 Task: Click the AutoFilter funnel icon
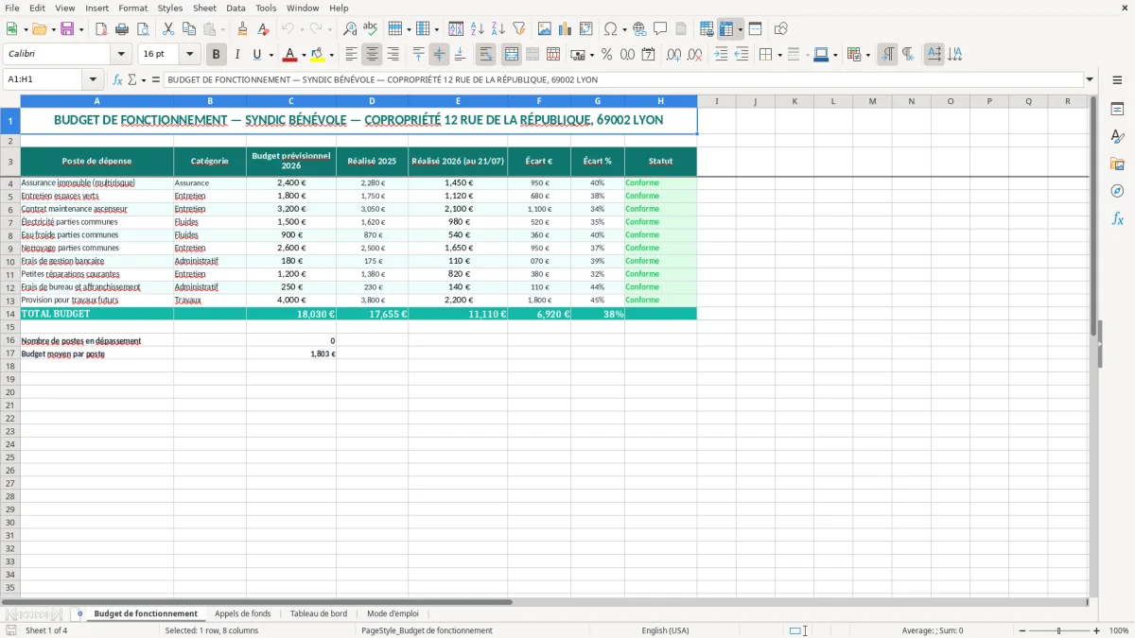click(519, 29)
